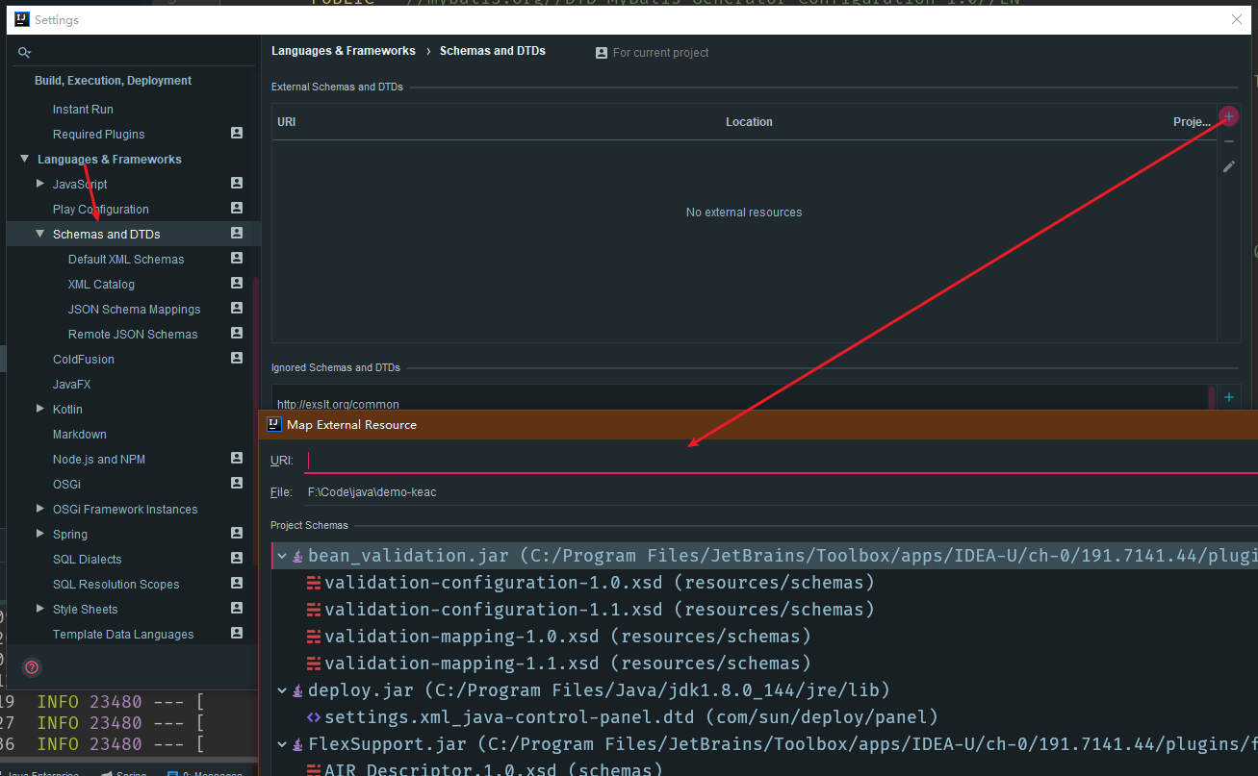This screenshot has width=1258, height=776.
Task: Click the settings search magnifier icon
Action: click(x=24, y=53)
